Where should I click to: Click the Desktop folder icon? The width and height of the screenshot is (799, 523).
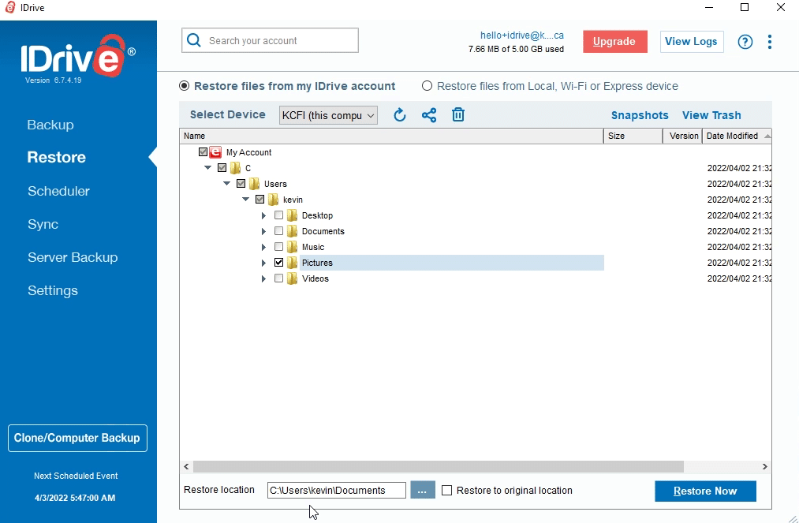[x=292, y=215]
